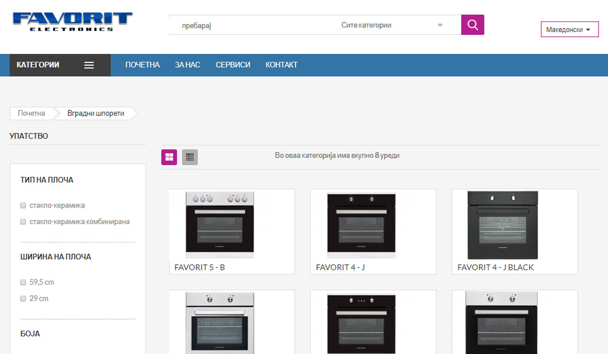Open the ЗА НАС menu item
The image size is (608, 354).
(x=188, y=65)
